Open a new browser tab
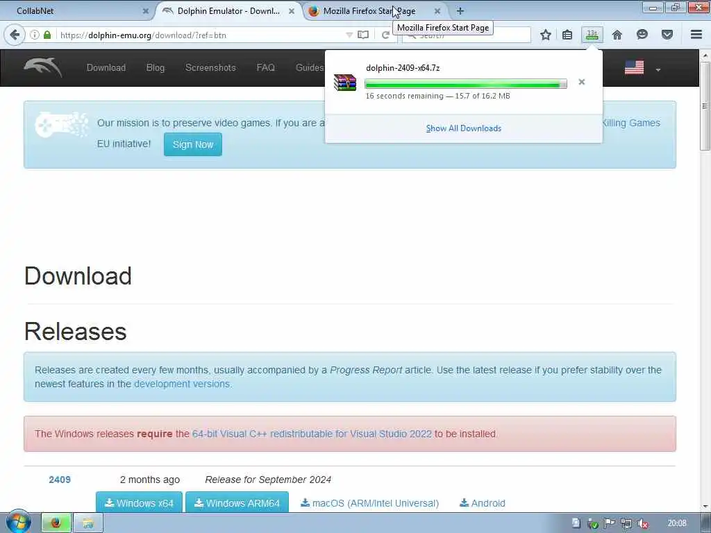711x533 pixels. coord(460,11)
